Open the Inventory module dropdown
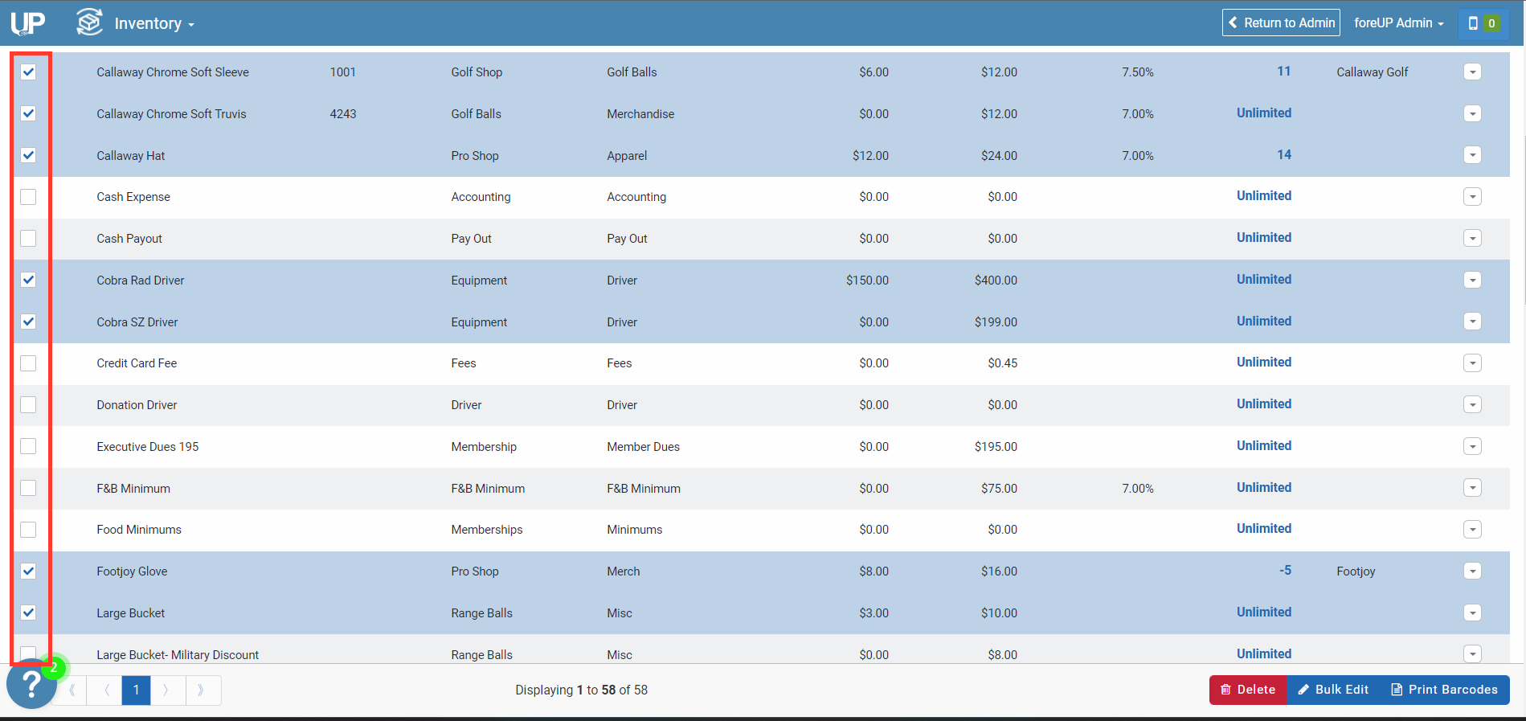This screenshot has height=721, width=1526. pos(154,23)
